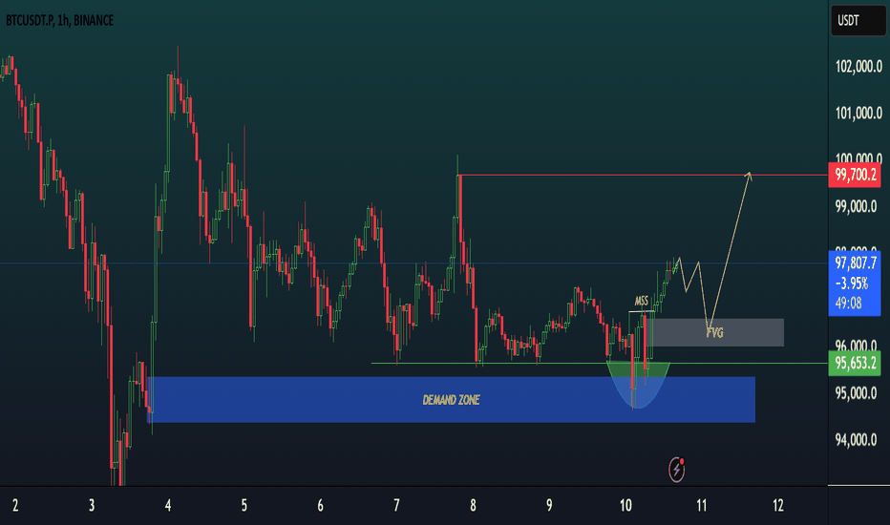890x525 pixels.
Task: Click date 7 on the time axis
Action: [x=396, y=505]
